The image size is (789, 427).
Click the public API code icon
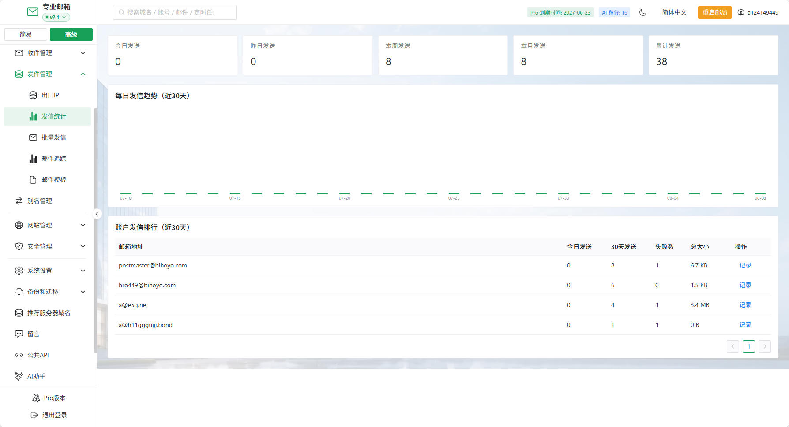[19, 355]
